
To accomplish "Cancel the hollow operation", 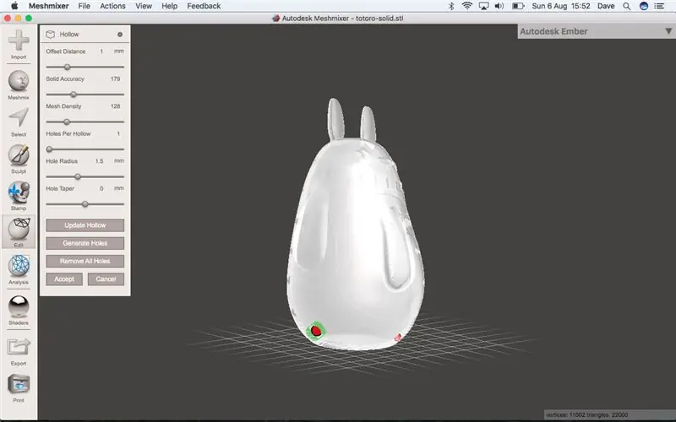I will coord(106,279).
